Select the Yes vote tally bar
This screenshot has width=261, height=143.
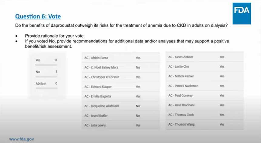coord(46,65)
